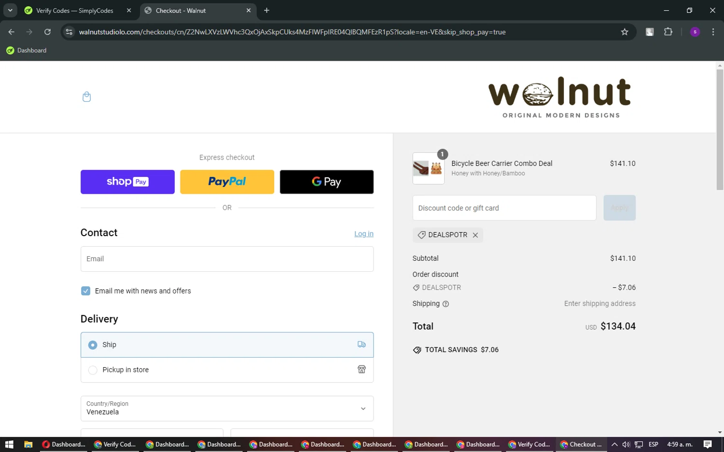The image size is (724, 452).
Task: Pay with Google Pay express button
Action: 327,182
